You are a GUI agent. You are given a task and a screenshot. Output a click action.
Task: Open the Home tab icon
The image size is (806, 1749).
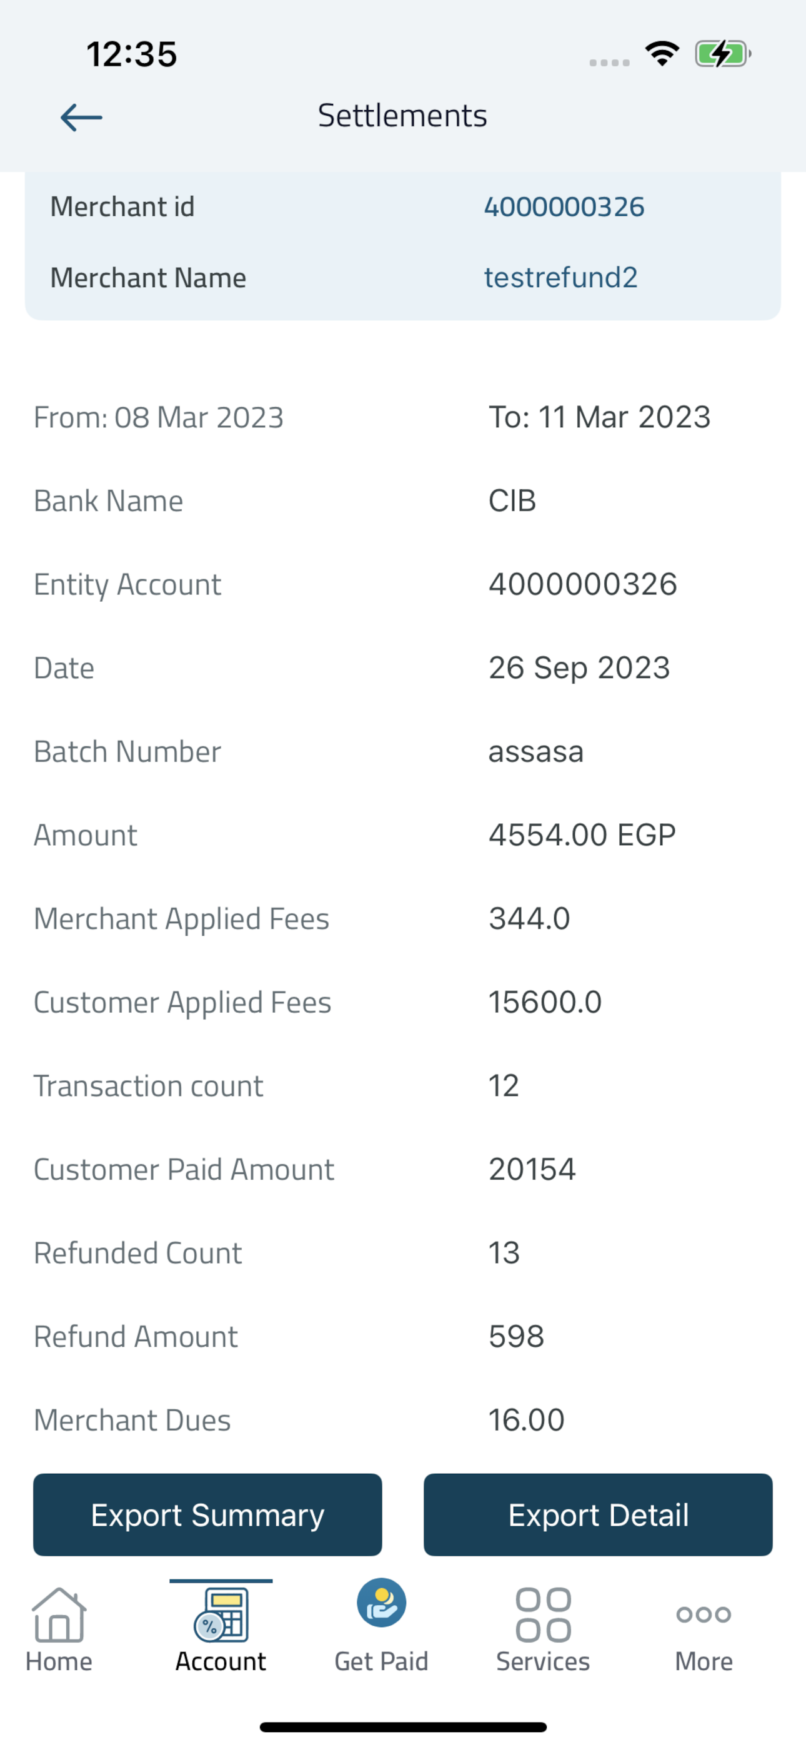(x=59, y=1615)
